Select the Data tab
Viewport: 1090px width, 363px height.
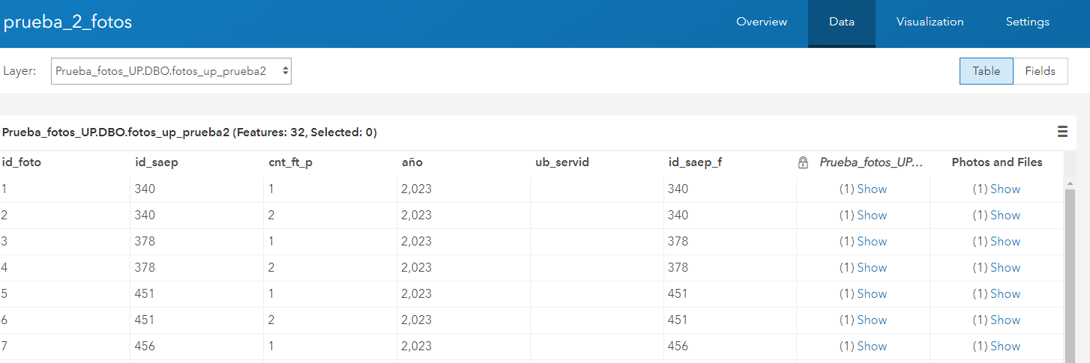click(x=841, y=22)
